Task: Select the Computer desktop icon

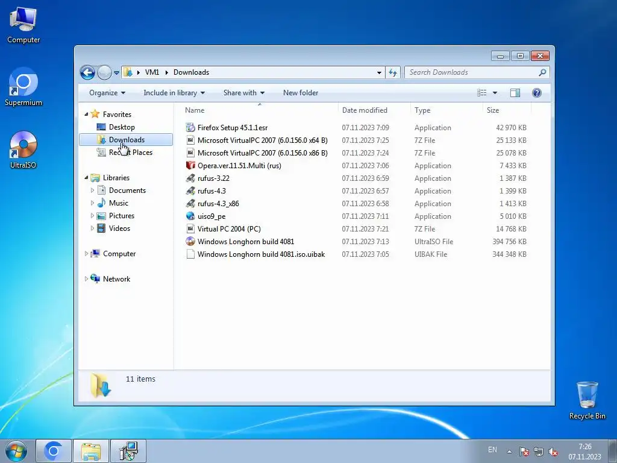Action: [23, 25]
